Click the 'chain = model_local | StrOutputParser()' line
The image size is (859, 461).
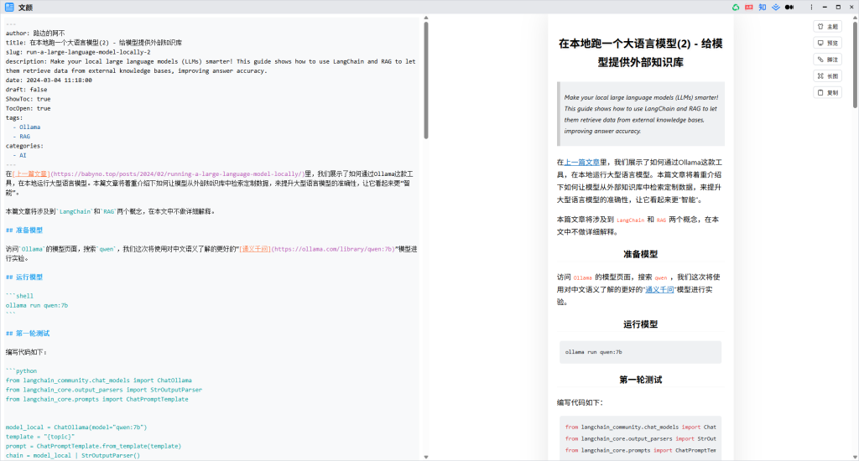(73, 455)
